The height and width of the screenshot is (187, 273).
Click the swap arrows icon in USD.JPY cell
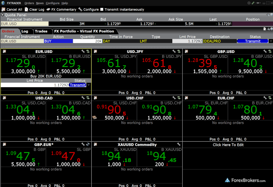pyautogui.click(x=179, y=51)
